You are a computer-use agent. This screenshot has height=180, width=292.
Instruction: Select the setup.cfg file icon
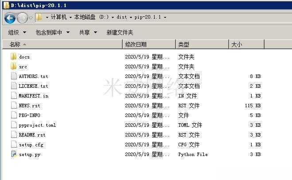pos(14,144)
